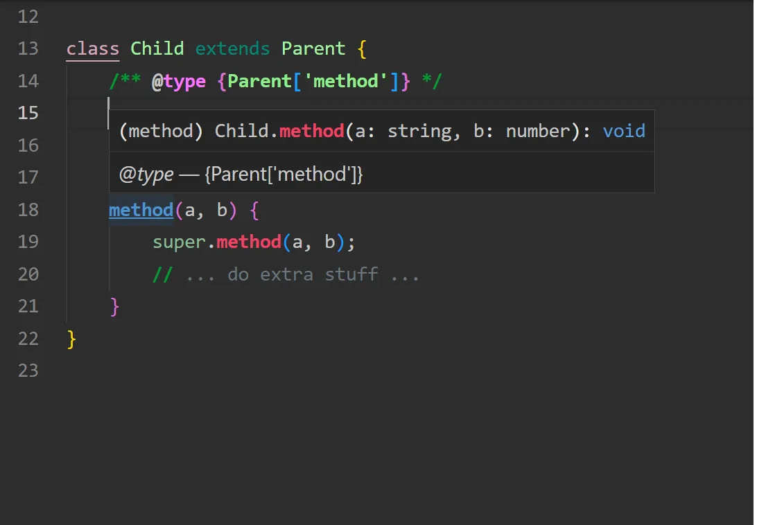The width and height of the screenshot is (757, 525).
Task: Click 'Parent' after the extends keyword
Action: [313, 49]
